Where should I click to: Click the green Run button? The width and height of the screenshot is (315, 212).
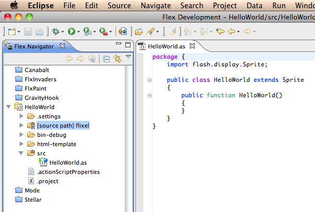pos(71,32)
